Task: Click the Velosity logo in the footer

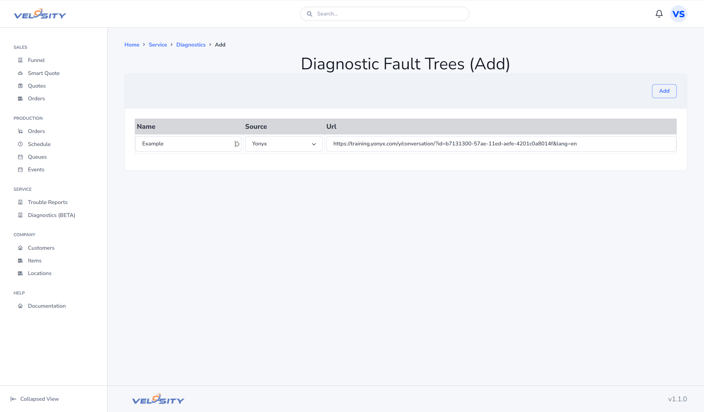Action: tap(158, 399)
